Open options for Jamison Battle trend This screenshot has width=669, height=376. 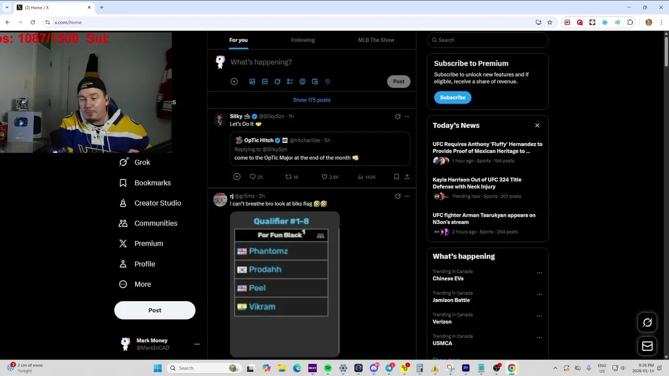(539, 294)
